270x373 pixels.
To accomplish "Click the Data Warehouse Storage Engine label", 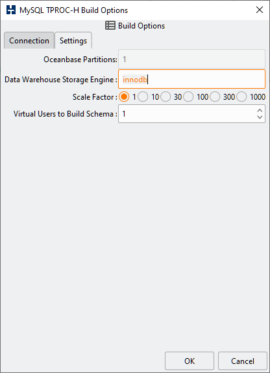I will 61,80.
